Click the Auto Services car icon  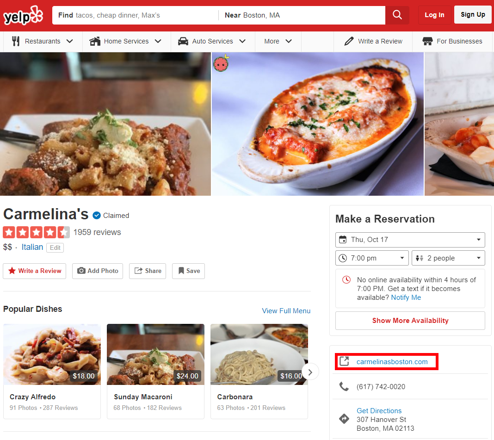tap(183, 41)
